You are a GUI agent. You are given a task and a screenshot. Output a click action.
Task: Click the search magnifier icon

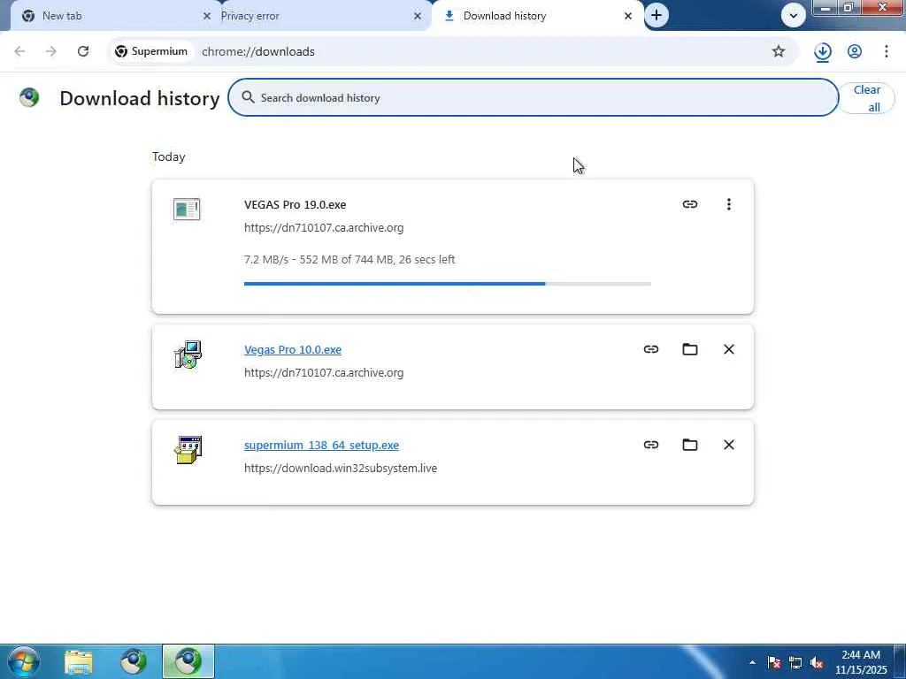248,97
